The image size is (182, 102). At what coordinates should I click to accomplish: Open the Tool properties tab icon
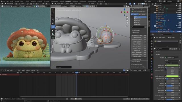point(152,38)
